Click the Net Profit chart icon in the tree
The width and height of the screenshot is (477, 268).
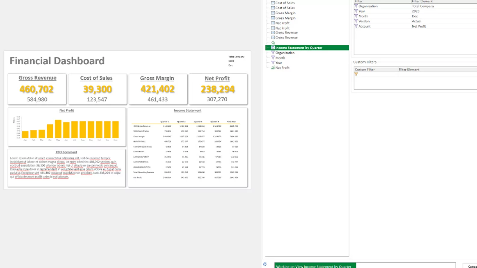pos(273,68)
